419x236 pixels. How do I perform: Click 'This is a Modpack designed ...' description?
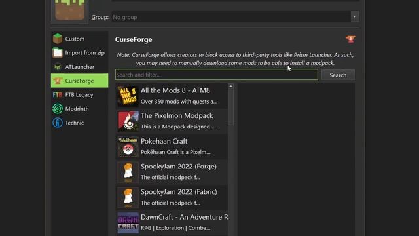click(178, 127)
